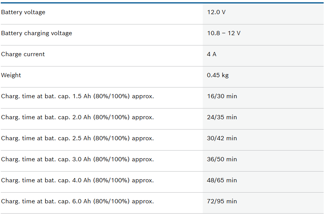Image resolution: width=324 pixels, height=214 pixels.
Task: Click the "Weight" row label
Action: 11,75
